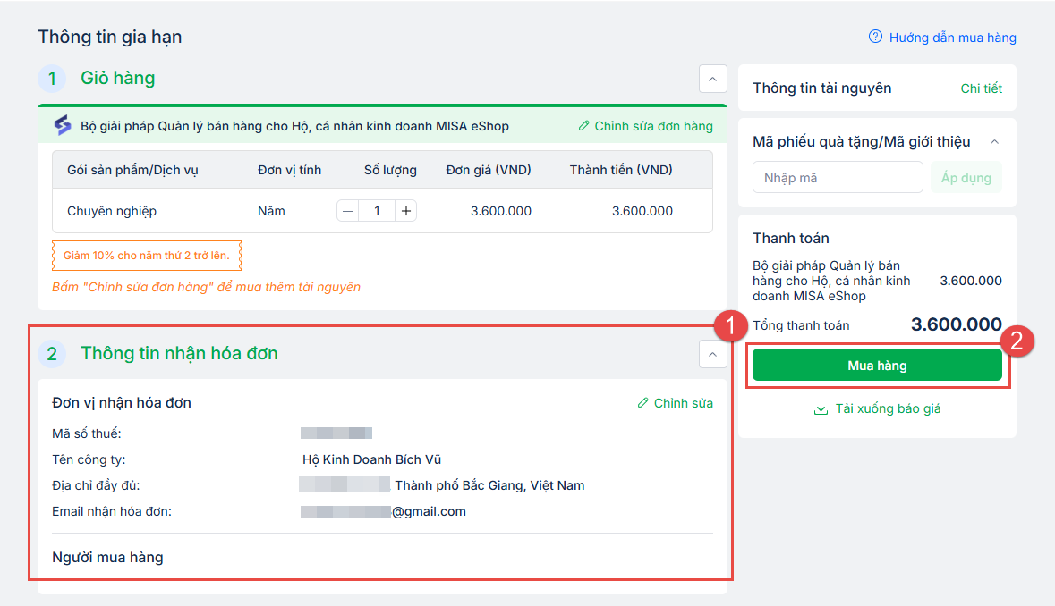Open Hướng dẫn mua hàng link
The width and height of the screenshot is (1055, 606).
pyautogui.click(x=952, y=38)
